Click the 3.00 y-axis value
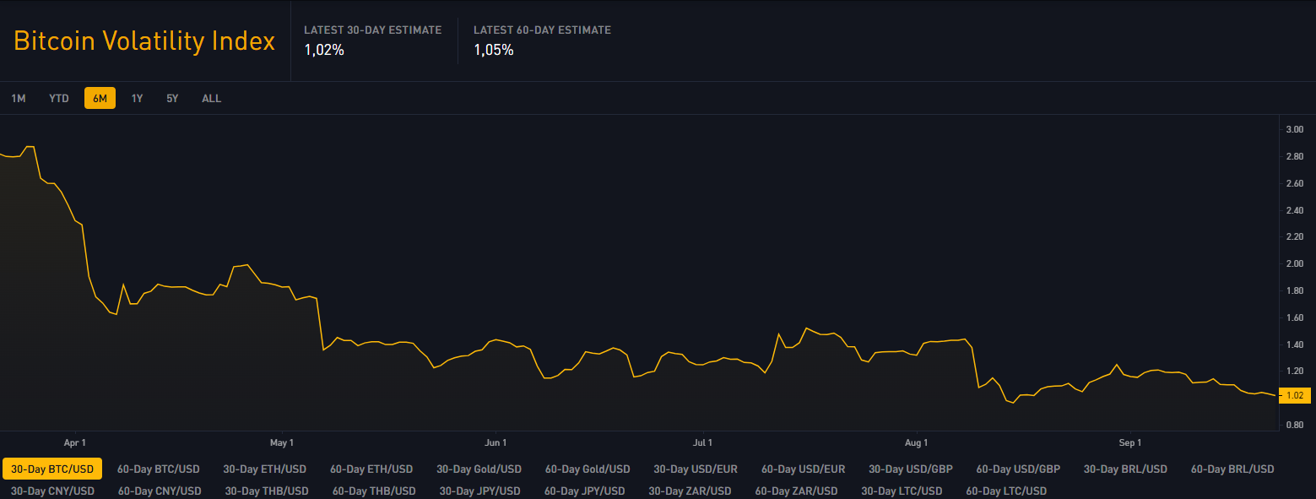Image resolution: width=1316 pixels, height=499 pixels. click(x=1294, y=129)
